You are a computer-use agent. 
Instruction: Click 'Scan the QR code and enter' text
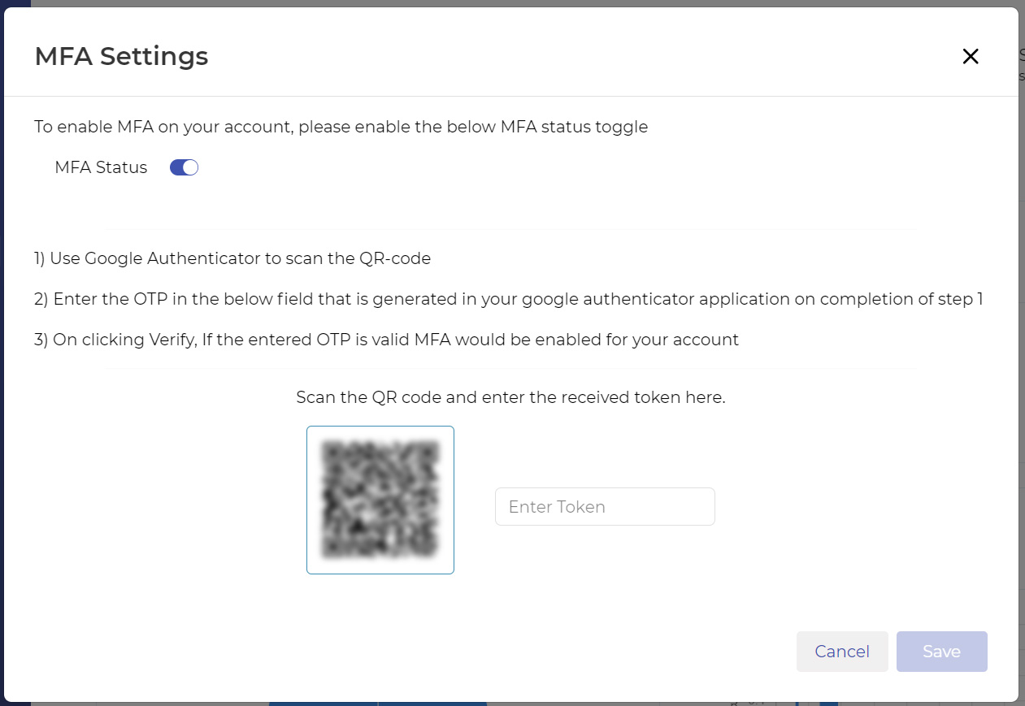[x=510, y=397]
